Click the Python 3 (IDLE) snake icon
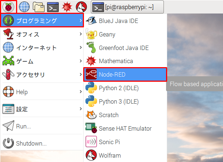Viewport: 223px width, 162px height. 91,101
